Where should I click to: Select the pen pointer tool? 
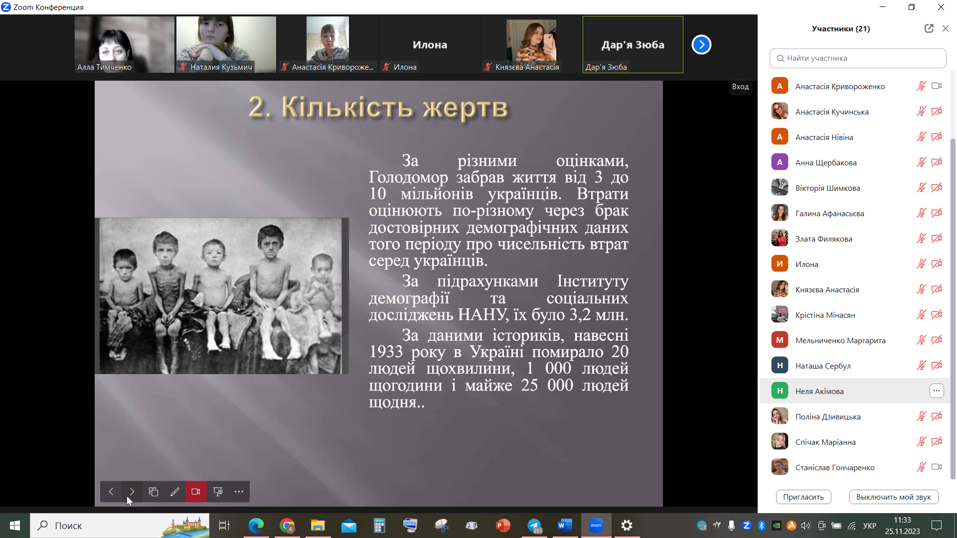174,492
